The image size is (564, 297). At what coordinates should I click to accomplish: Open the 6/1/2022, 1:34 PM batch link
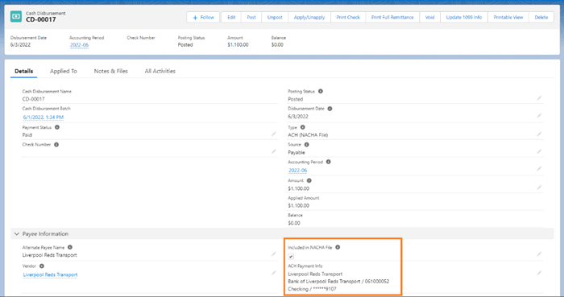(x=44, y=117)
